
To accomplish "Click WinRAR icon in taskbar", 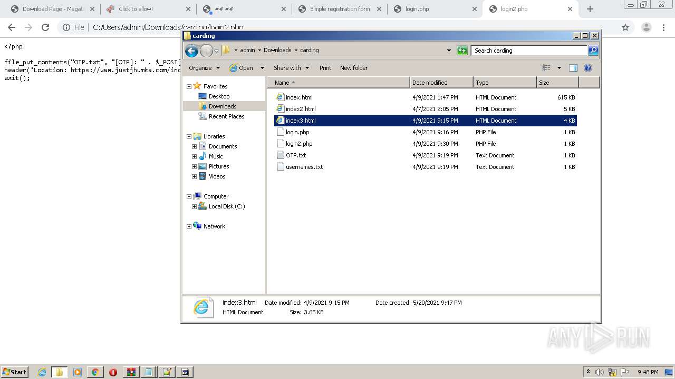I will (131, 372).
